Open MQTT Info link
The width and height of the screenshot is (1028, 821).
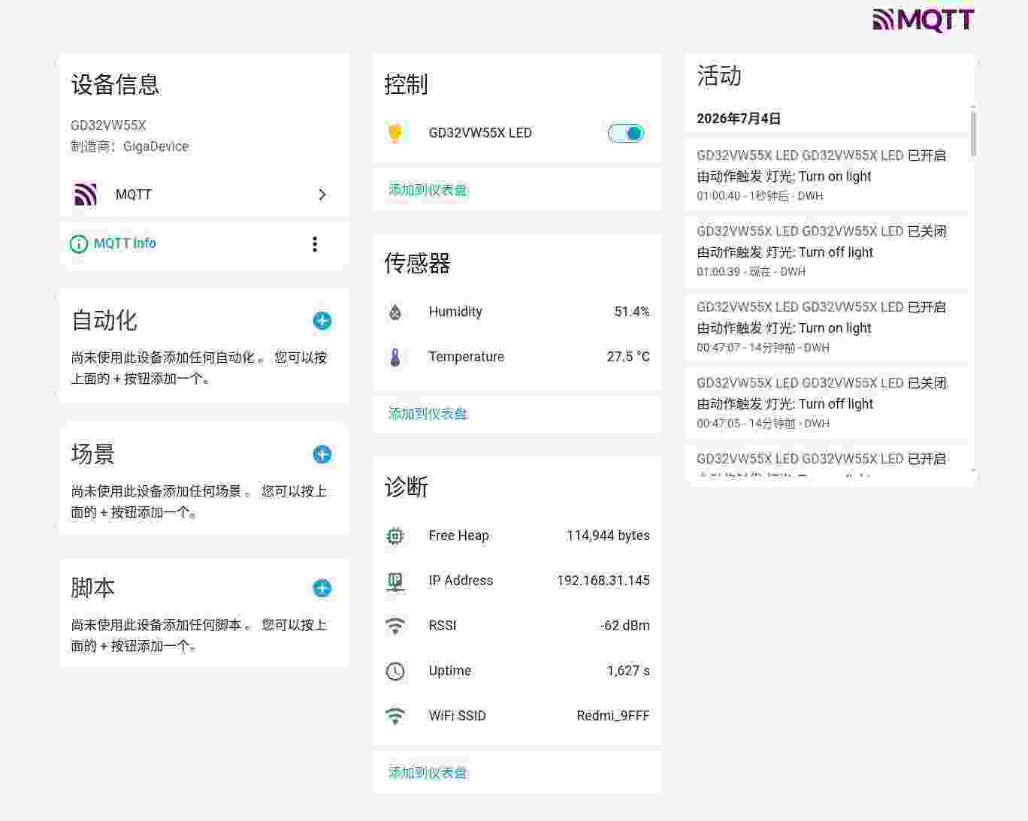(125, 243)
